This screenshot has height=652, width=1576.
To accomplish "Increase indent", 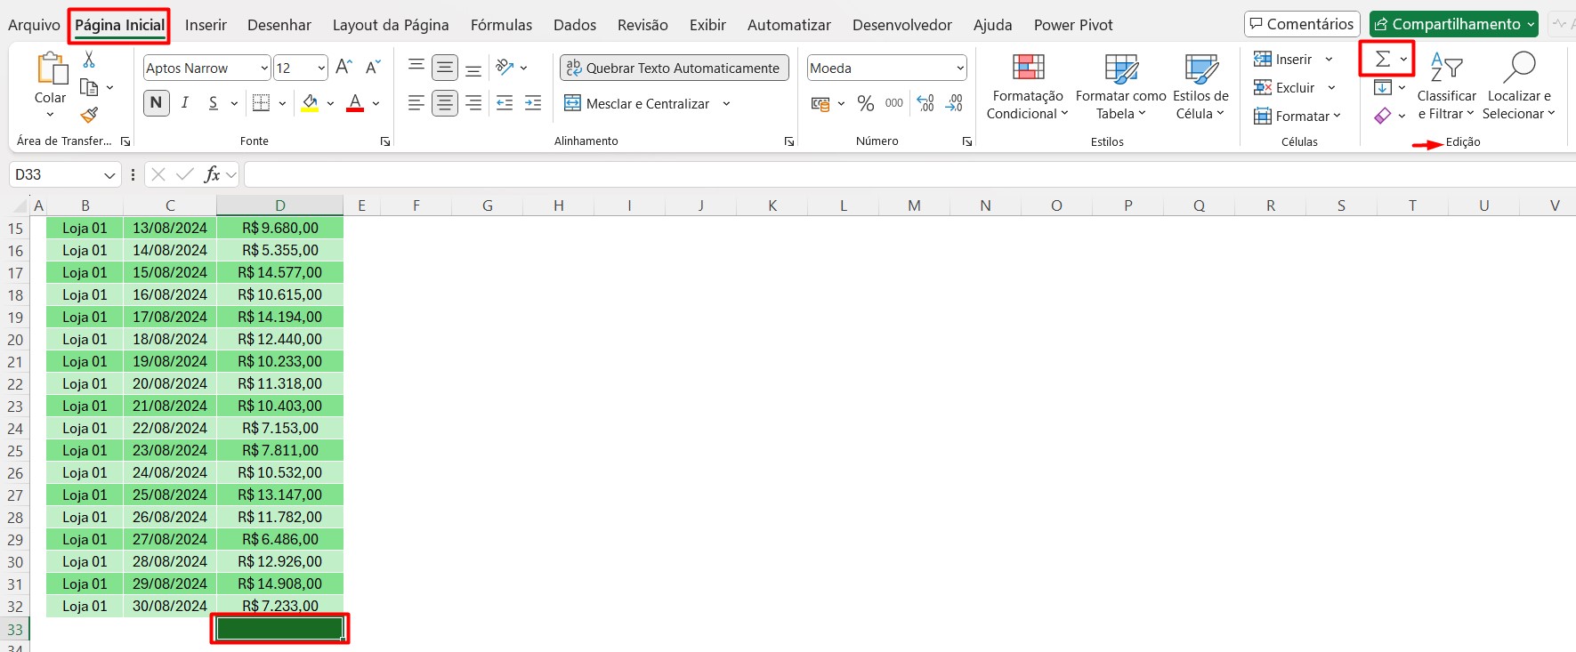I will pyautogui.click(x=533, y=103).
